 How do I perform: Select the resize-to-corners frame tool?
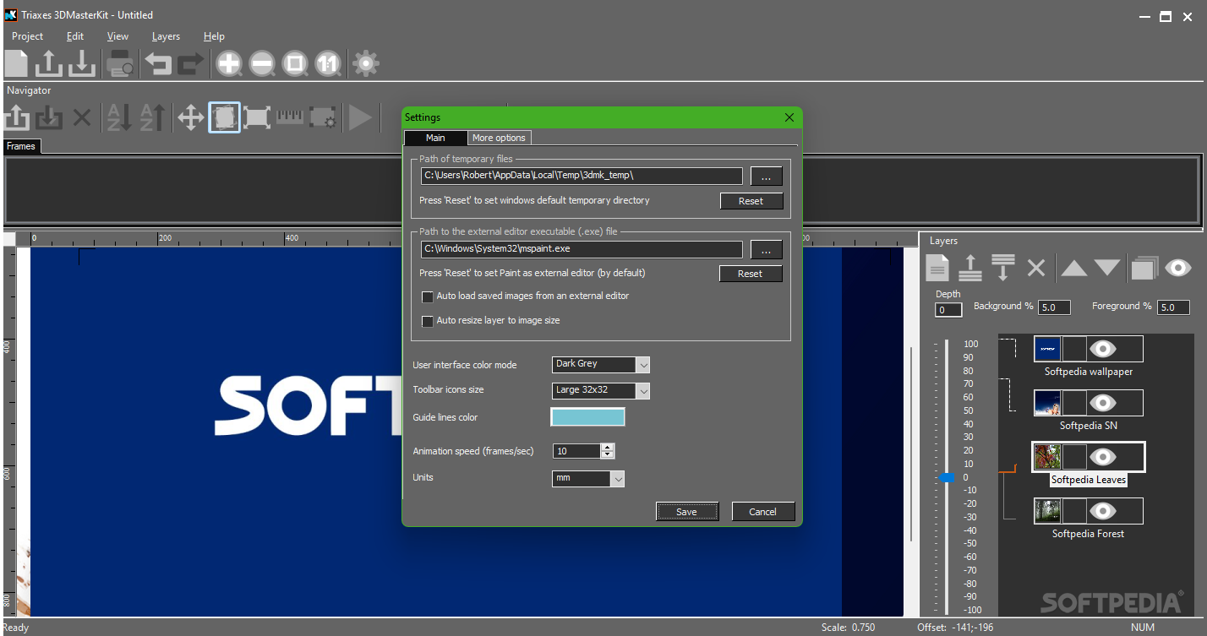click(x=257, y=118)
